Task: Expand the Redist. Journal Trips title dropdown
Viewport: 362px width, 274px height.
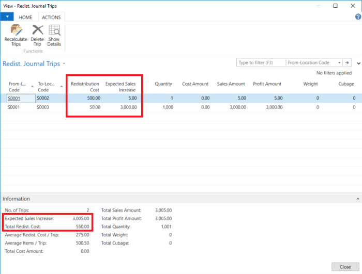Action: [64, 64]
